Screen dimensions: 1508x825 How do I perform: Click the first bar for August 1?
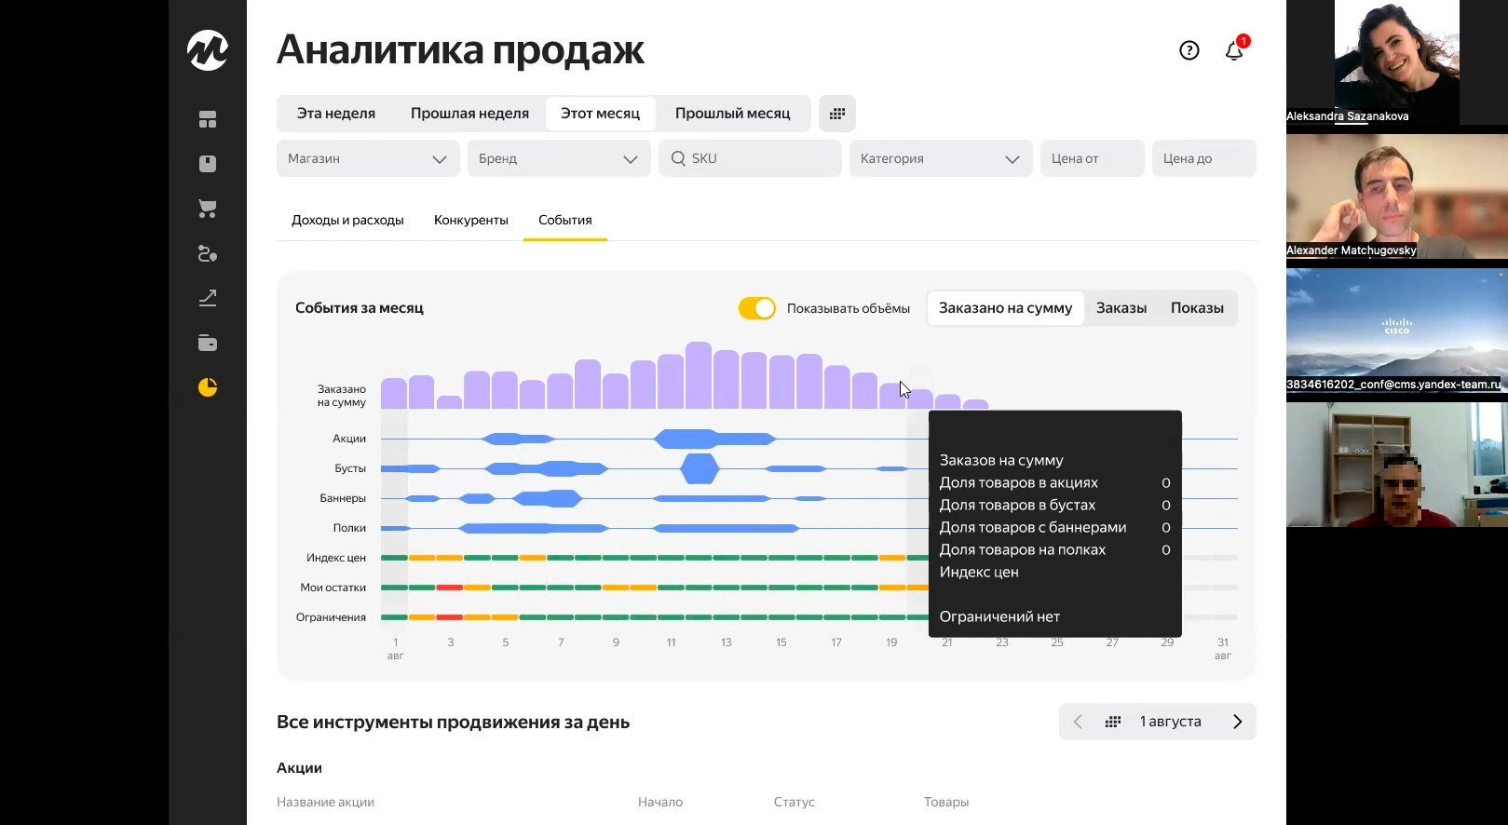tap(394, 393)
